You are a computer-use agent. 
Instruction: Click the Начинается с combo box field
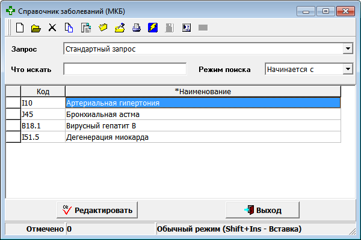[x=309, y=69]
